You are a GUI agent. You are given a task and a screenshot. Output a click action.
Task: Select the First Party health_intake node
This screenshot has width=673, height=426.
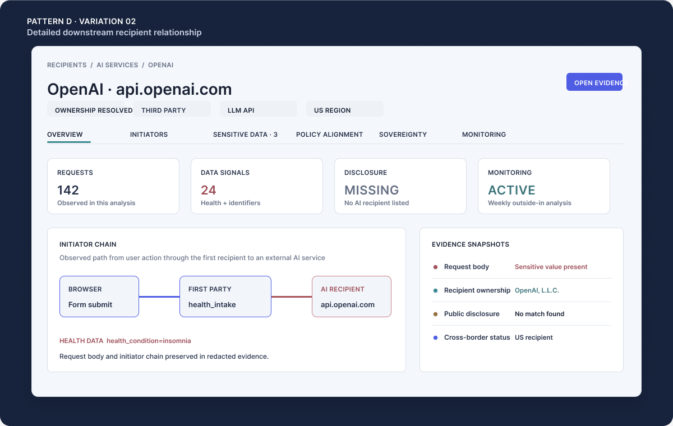pyautogui.click(x=225, y=297)
